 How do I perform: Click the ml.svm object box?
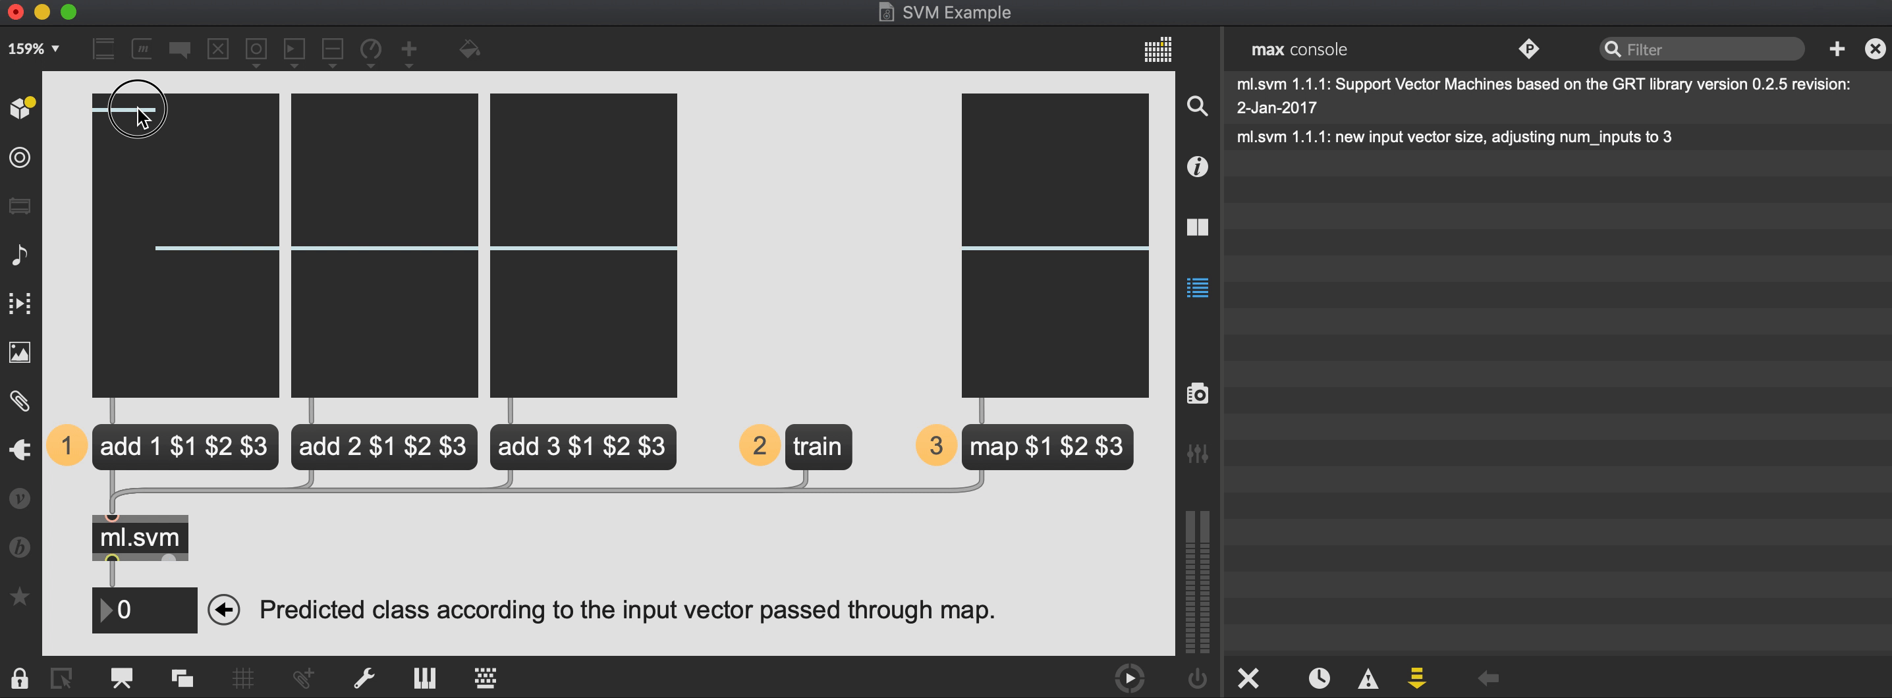tap(140, 537)
